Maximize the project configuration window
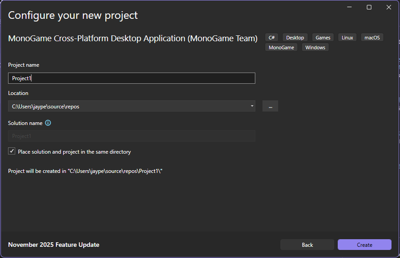The width and height of the screenshot is (400, 258). tap(369, 7)
